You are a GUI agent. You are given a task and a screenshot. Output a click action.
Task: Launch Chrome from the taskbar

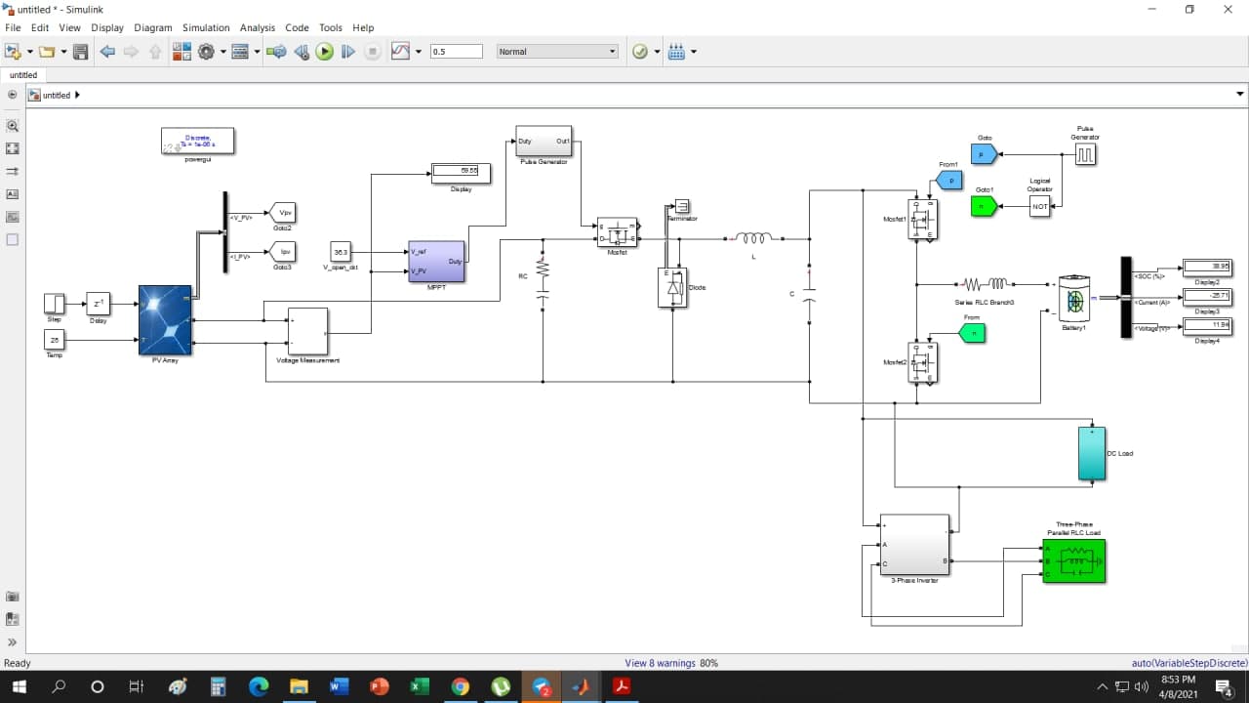(460, 686)
